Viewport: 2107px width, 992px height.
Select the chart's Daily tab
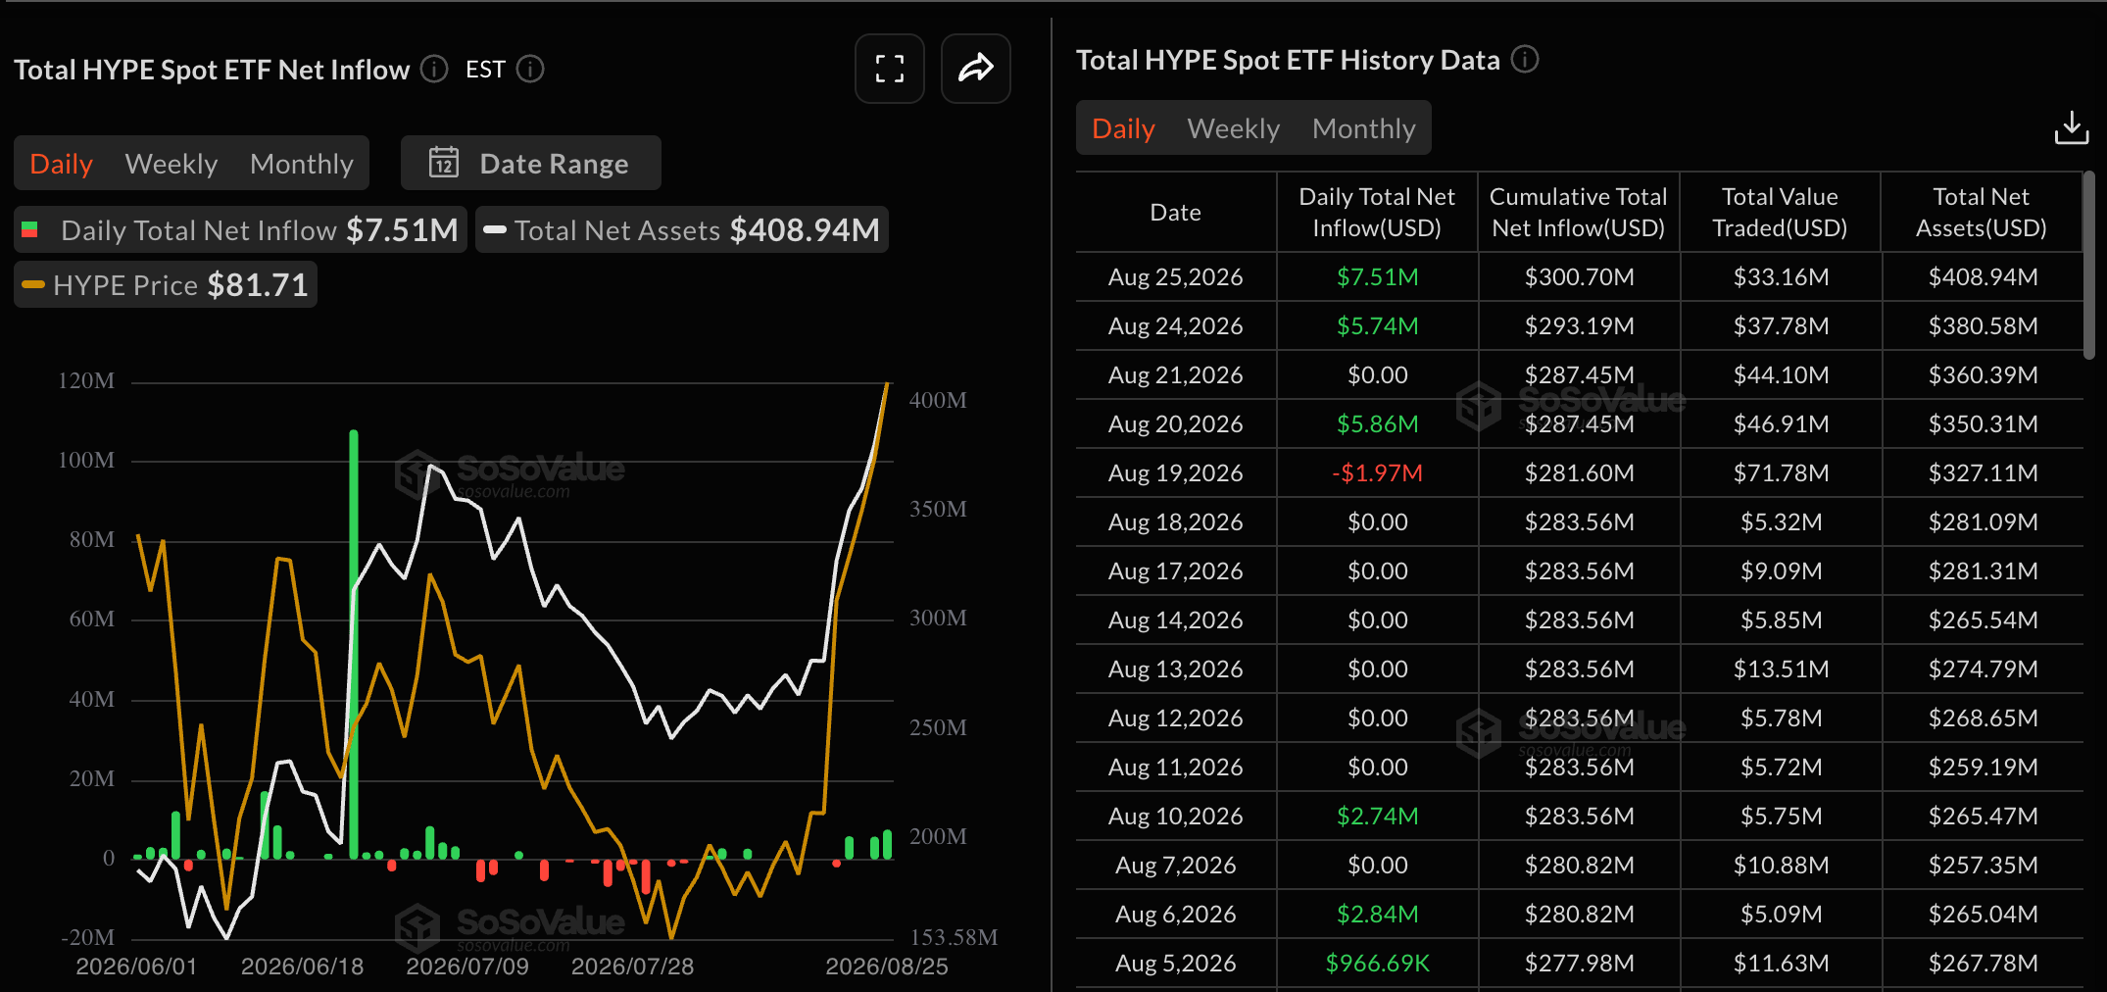61,164
